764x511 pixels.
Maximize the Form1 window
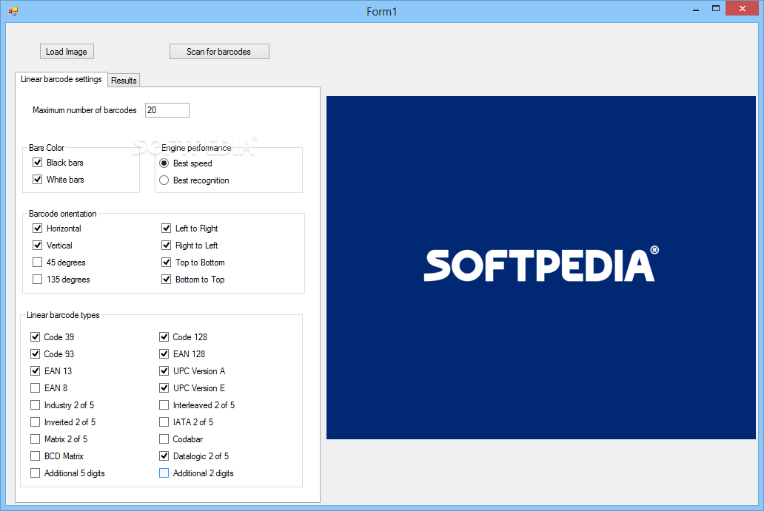pos(715,9)
